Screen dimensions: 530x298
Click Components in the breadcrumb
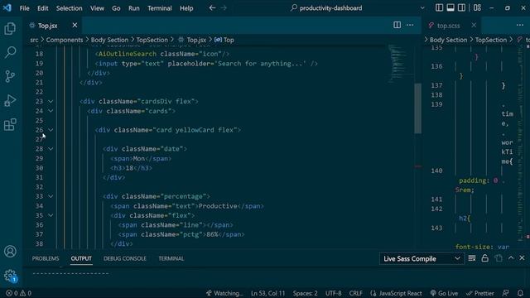(x=65, y=40)
